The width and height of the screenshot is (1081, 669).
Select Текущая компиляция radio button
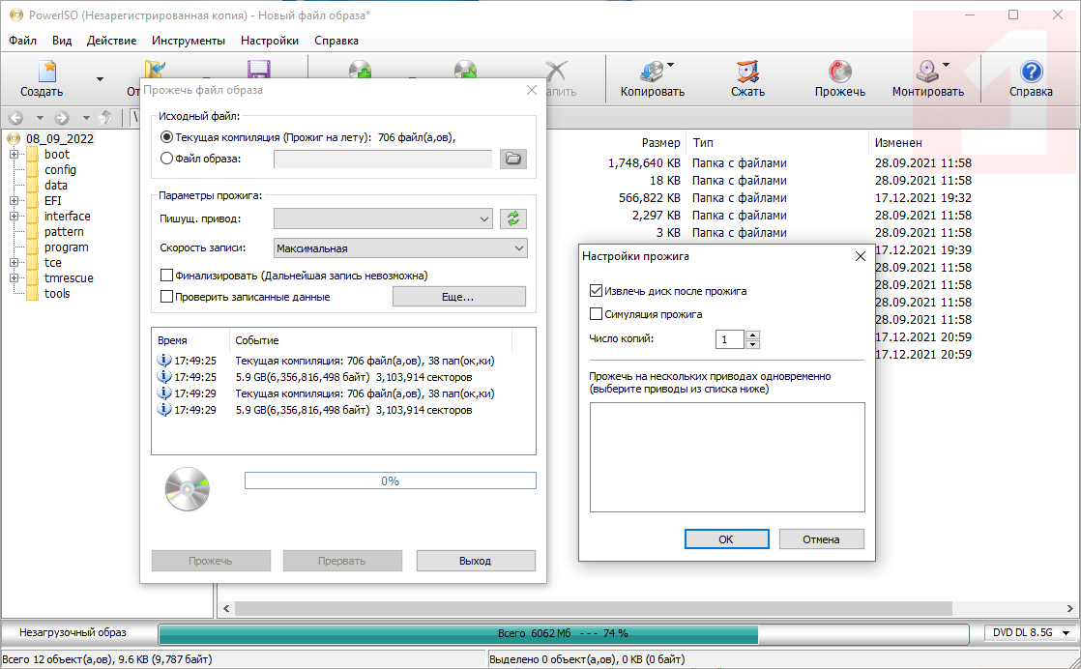click(166, 137)
